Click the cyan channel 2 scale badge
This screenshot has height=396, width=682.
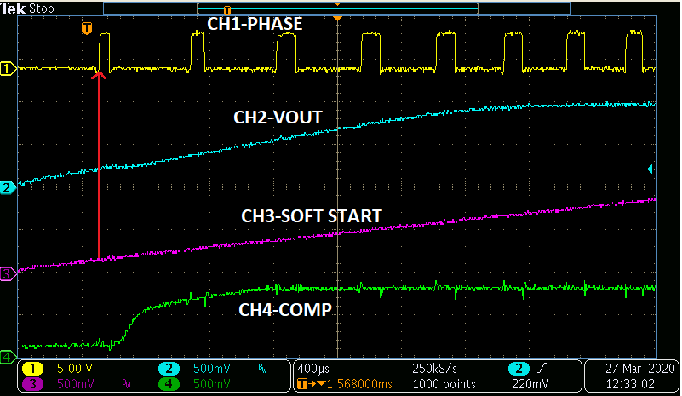(169, 369)
